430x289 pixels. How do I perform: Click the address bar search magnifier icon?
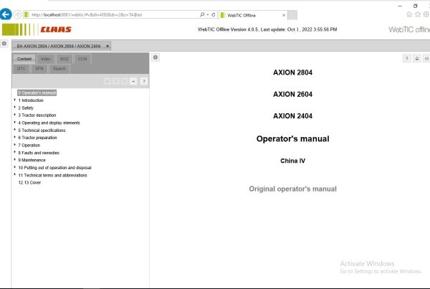pos(202,14)
